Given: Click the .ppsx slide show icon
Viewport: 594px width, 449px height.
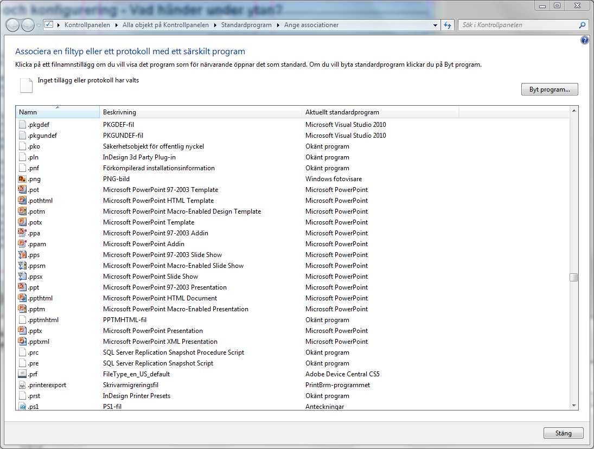Looking at the screenshot, I should click(x=23, y=277).
